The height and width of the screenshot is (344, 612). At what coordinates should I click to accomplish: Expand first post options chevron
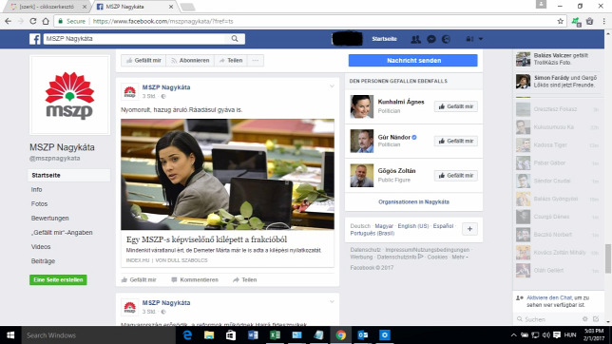coord(332,86)
